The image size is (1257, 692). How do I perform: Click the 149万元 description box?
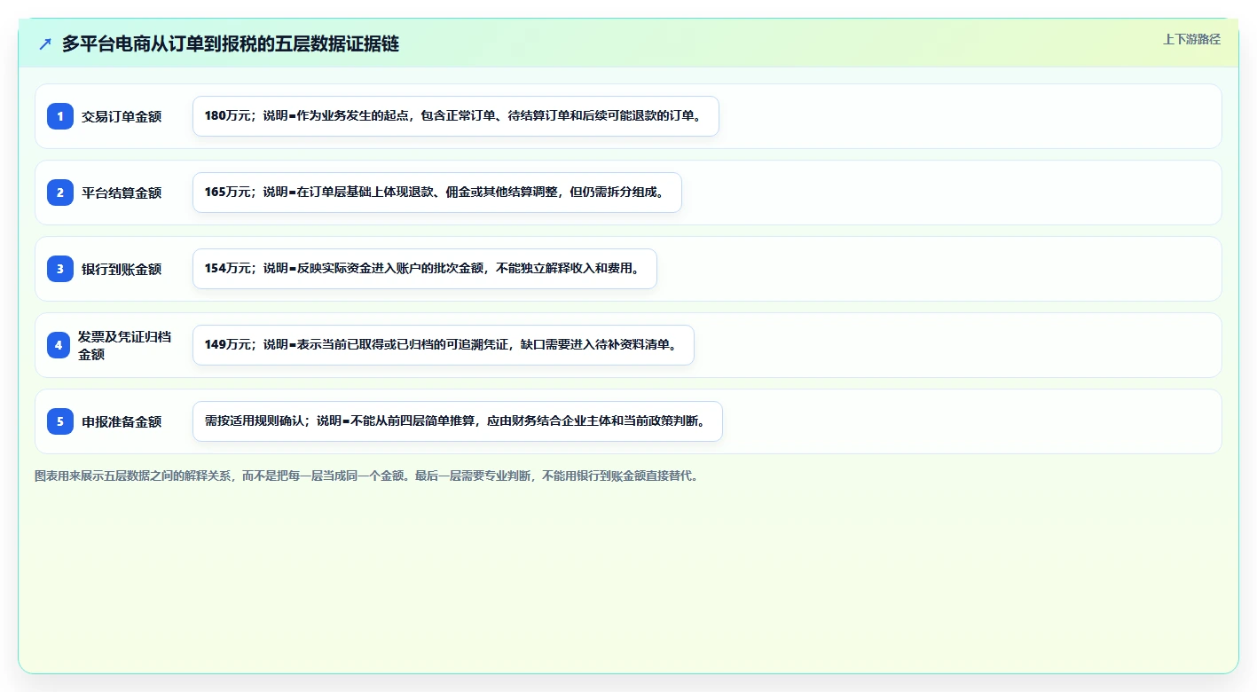tap(444, 345)
